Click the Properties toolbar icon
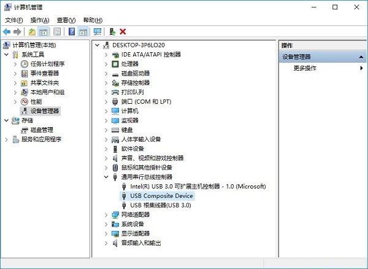This screenshot has height=269, width=368. tap(57, 31)
